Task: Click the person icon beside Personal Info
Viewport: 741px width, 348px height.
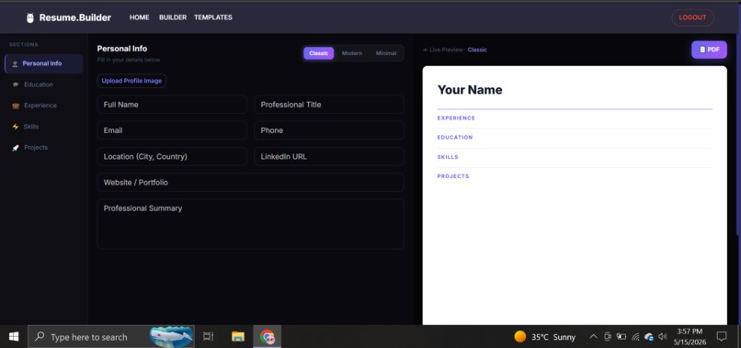Action: point(15,63)
